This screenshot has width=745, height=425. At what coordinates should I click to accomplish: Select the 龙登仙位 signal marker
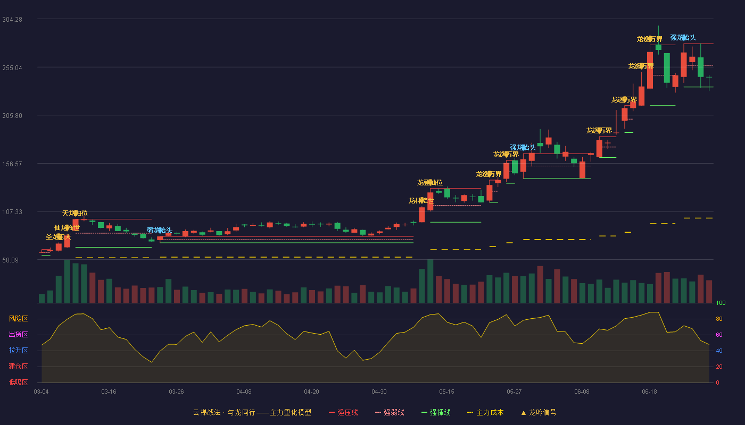[430, 183]
